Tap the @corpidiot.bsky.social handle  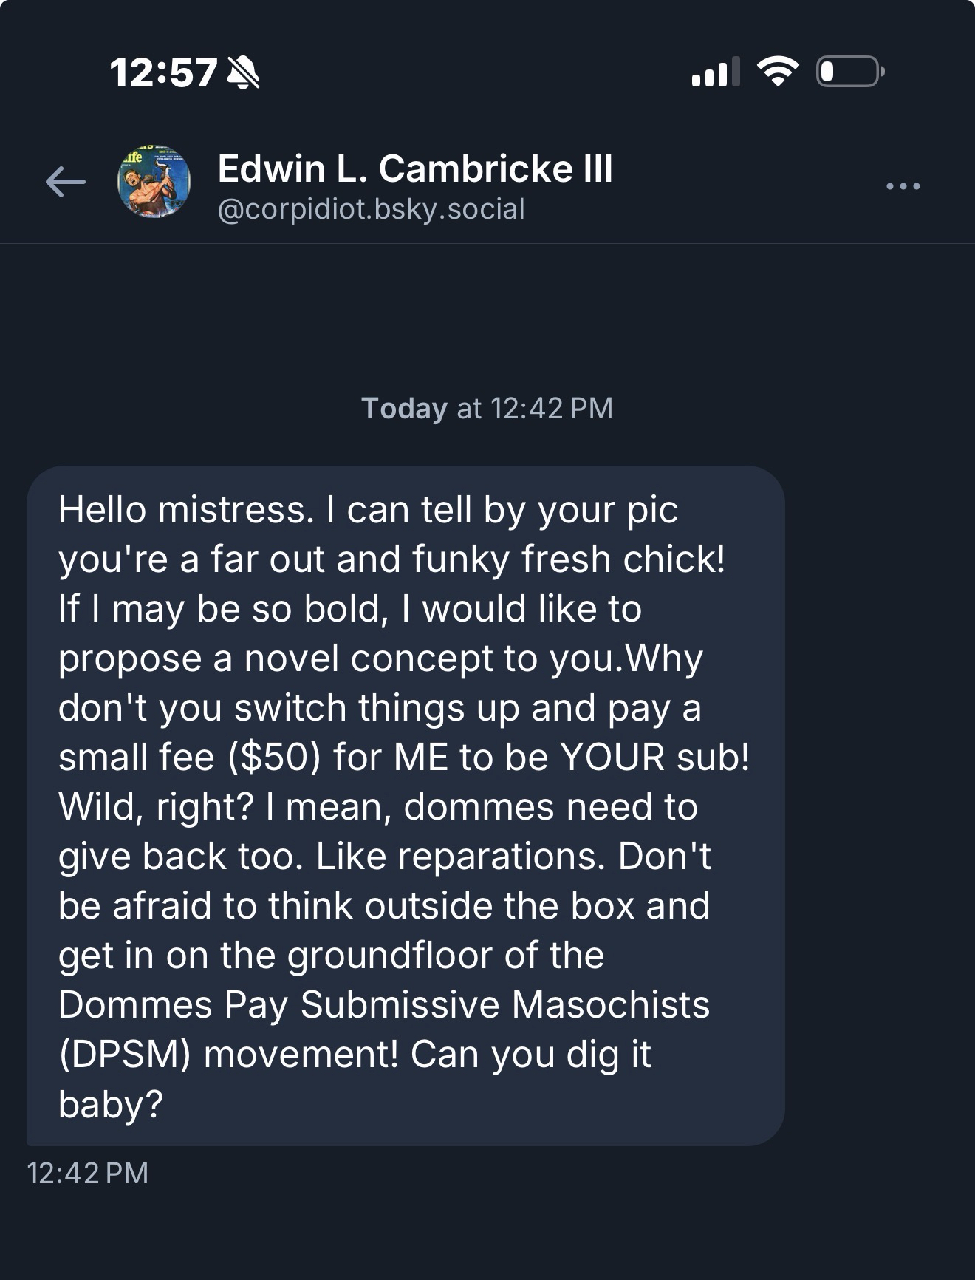pos(371,209)
